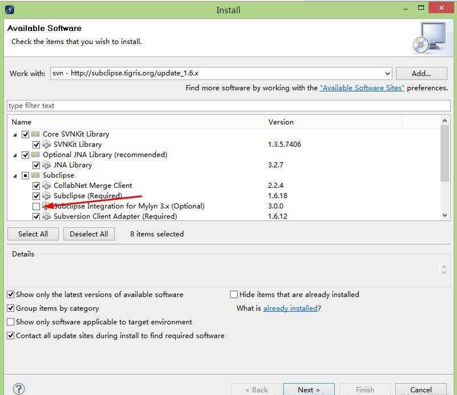Viewport: 457px width, 395px height.
Task: Click the software list scroll down arrow
Action: coord(445,215)
